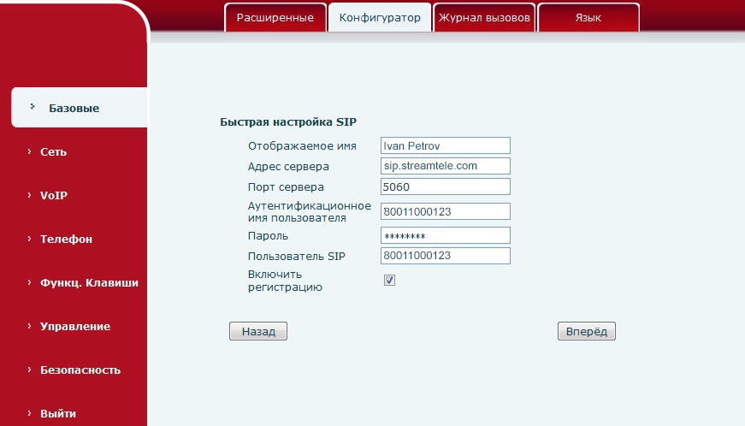Click into the Пароль field
This screenshot has width=745, height=426.
tap(445, 235)
